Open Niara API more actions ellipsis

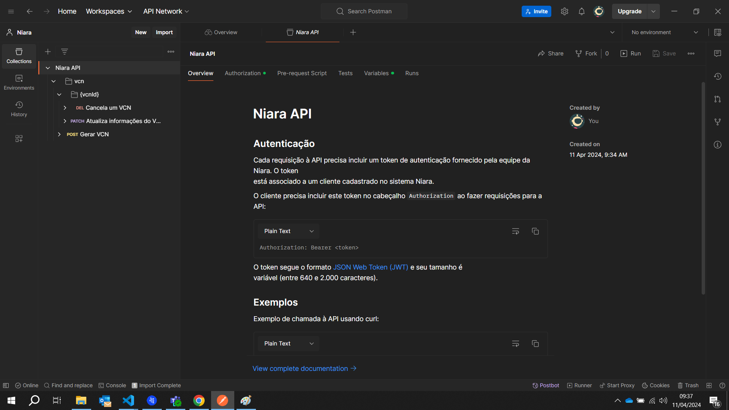(691, 54)
